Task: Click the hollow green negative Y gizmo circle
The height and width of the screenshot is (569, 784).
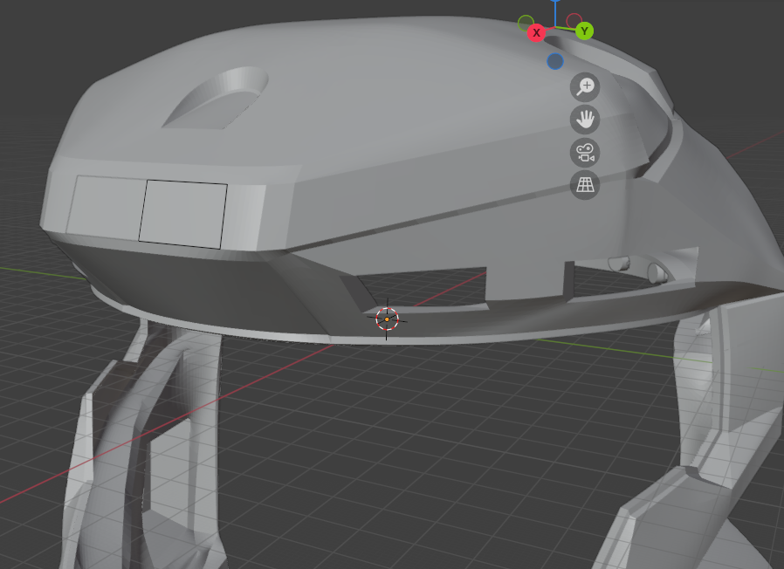Action: [x=526, y=23]
